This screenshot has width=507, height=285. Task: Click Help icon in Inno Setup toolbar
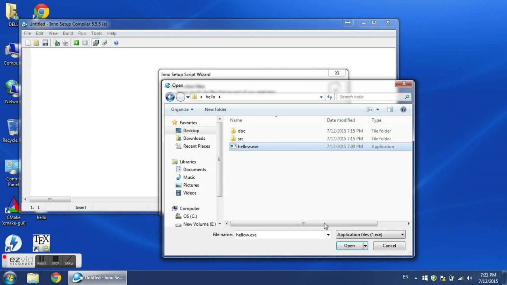116,43
